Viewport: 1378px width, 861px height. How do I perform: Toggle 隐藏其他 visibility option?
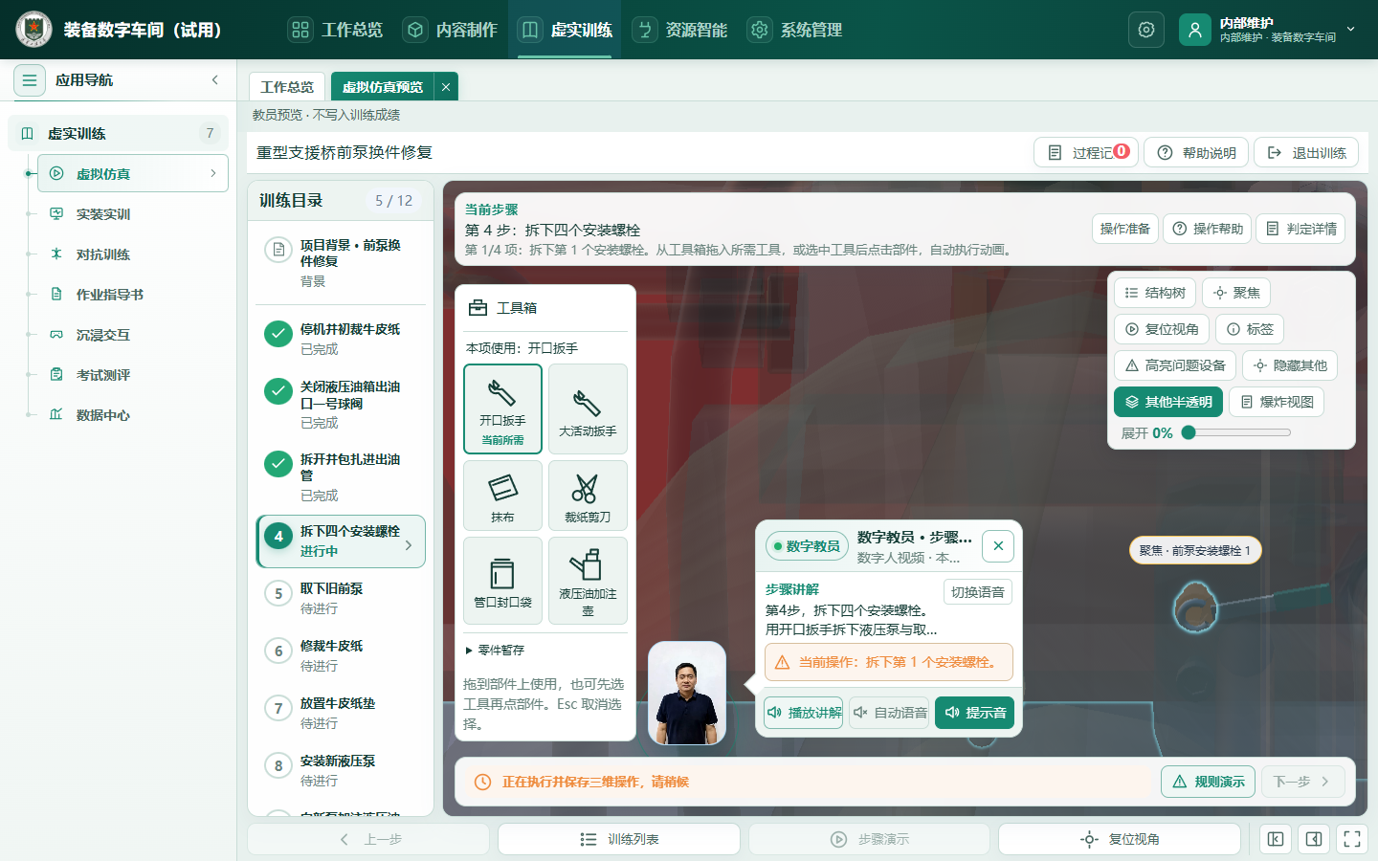coord(1290,365)
